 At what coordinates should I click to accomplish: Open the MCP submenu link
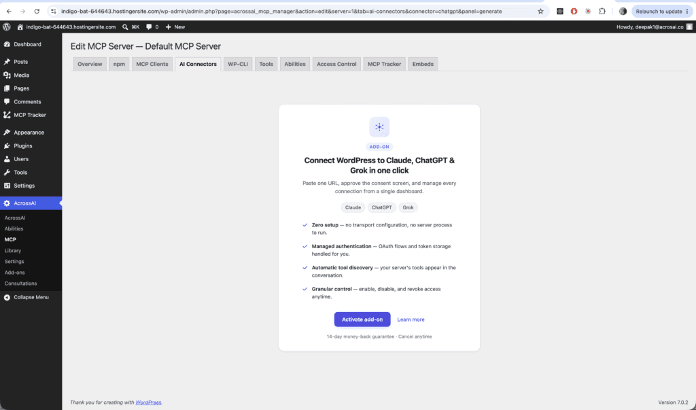(10, 239)
